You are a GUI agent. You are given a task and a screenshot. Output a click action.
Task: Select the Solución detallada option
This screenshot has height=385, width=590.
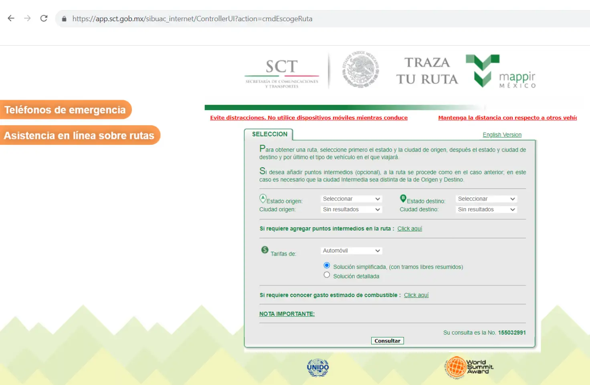click(327, 275)
